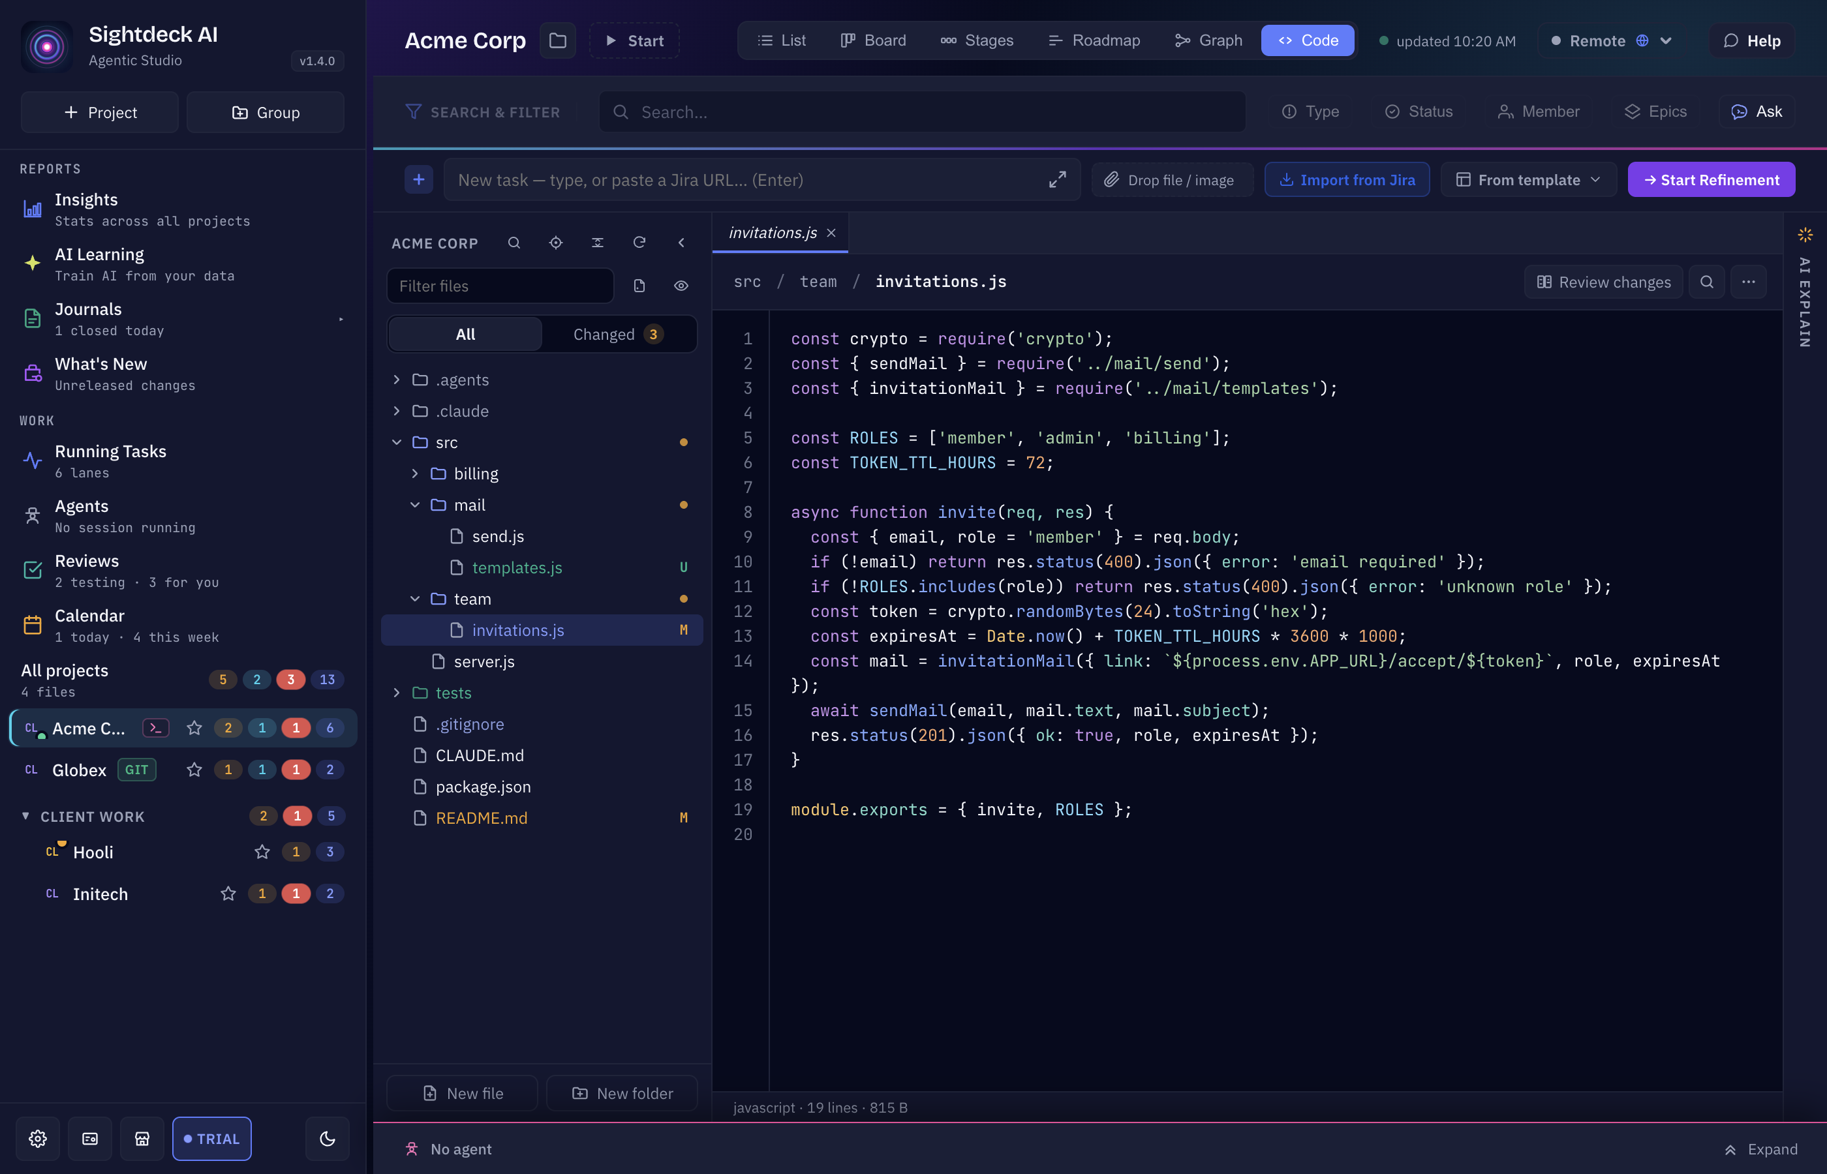
Task: Click file icon next to Filter files
Action: click(x=639, y=286)
